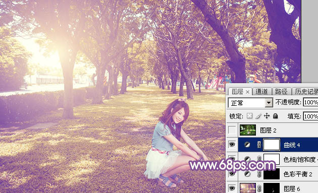The height and width of the screenshot is (193, 318).
Task: Toggle lock image pixels brush icon
Action: point(258,116)
